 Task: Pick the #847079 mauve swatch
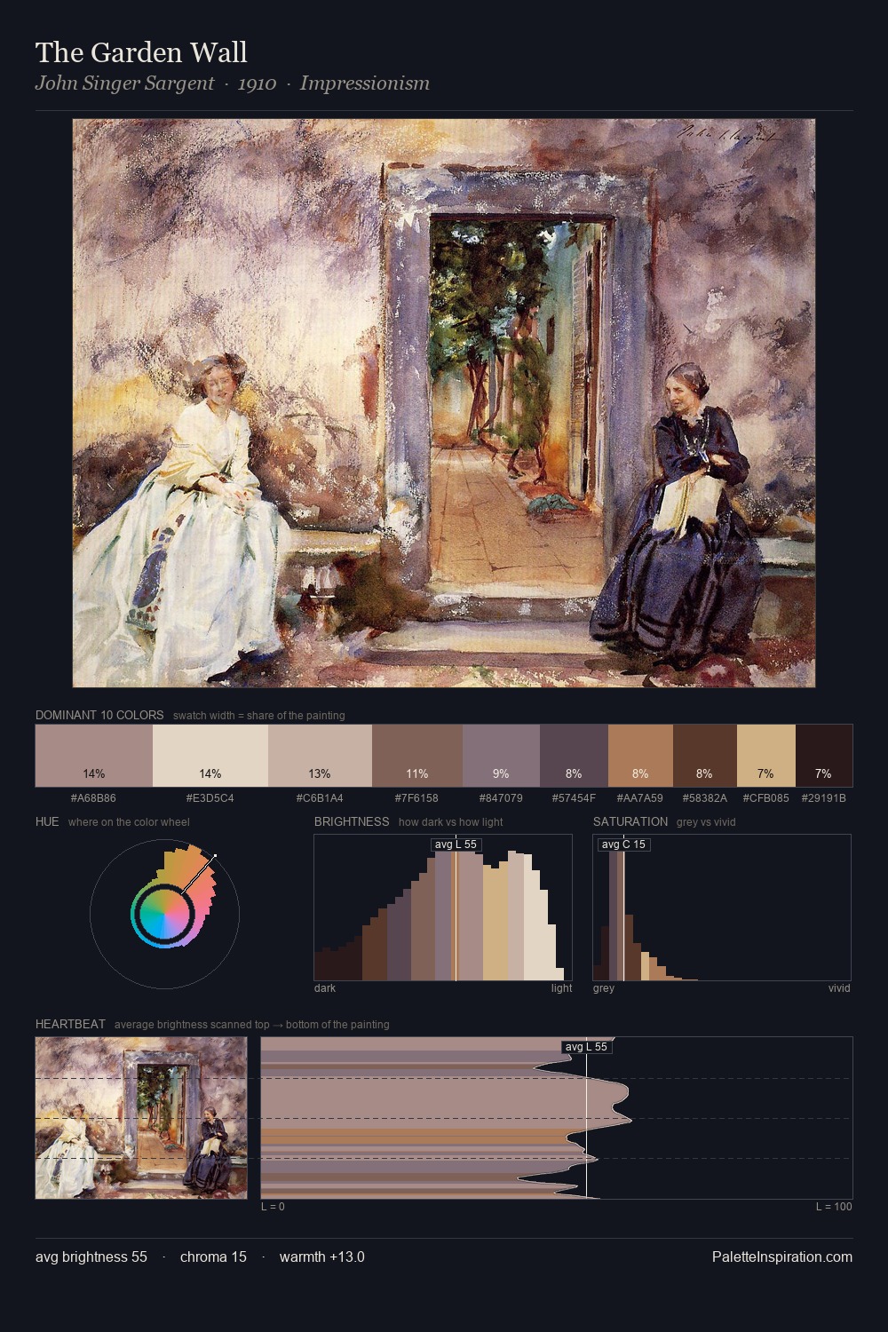[501, 756]
